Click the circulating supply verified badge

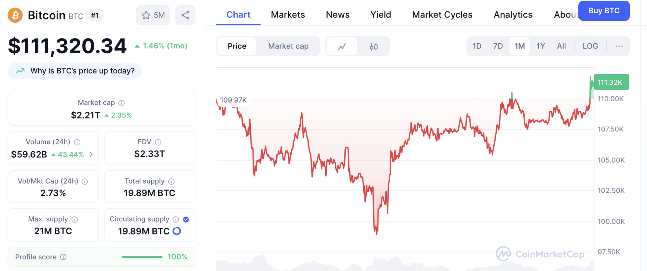click(185, 219)
